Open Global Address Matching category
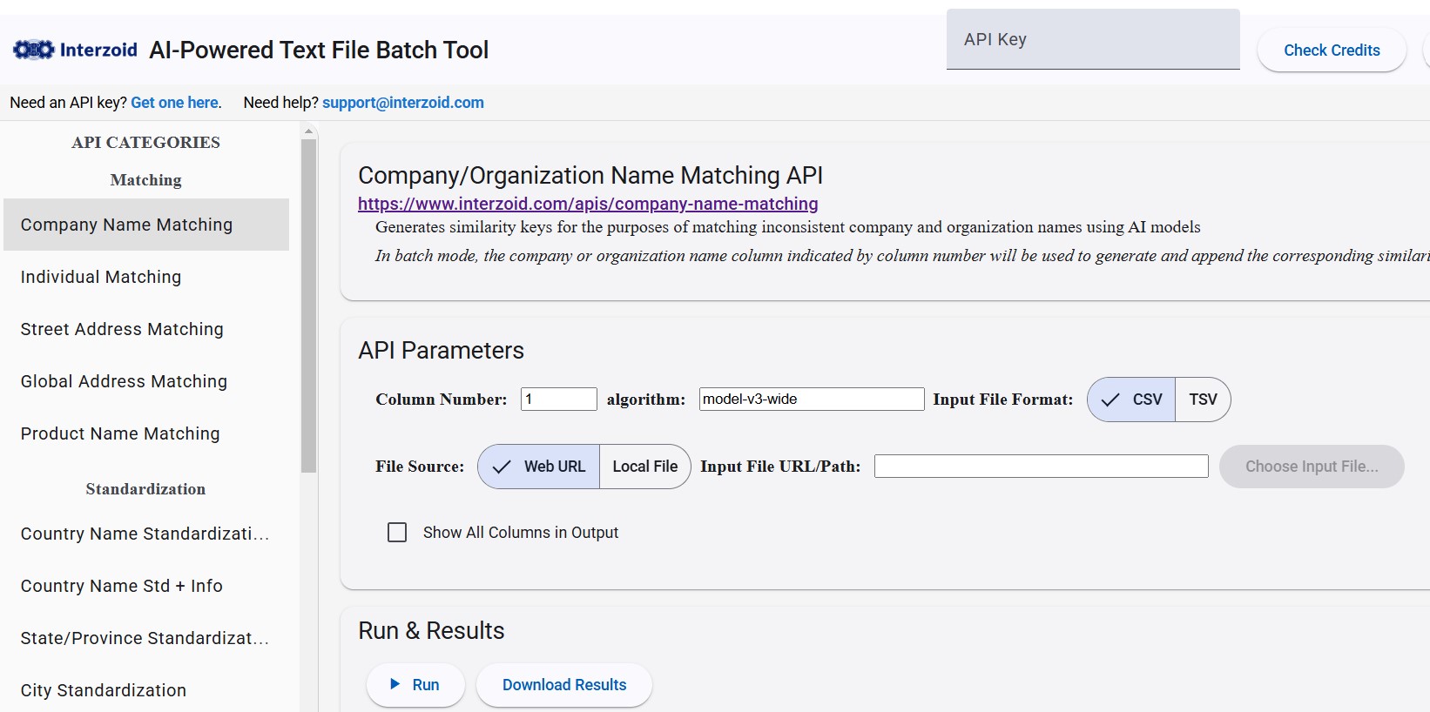This screenshot has width=1430, height=712. [146, 381]
